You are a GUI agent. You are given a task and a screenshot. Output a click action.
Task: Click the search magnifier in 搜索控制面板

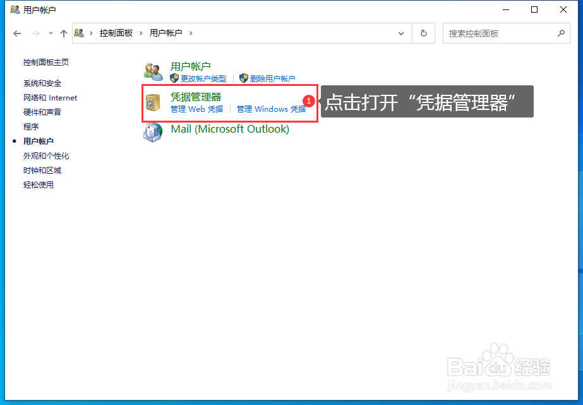tap(562, 33)
